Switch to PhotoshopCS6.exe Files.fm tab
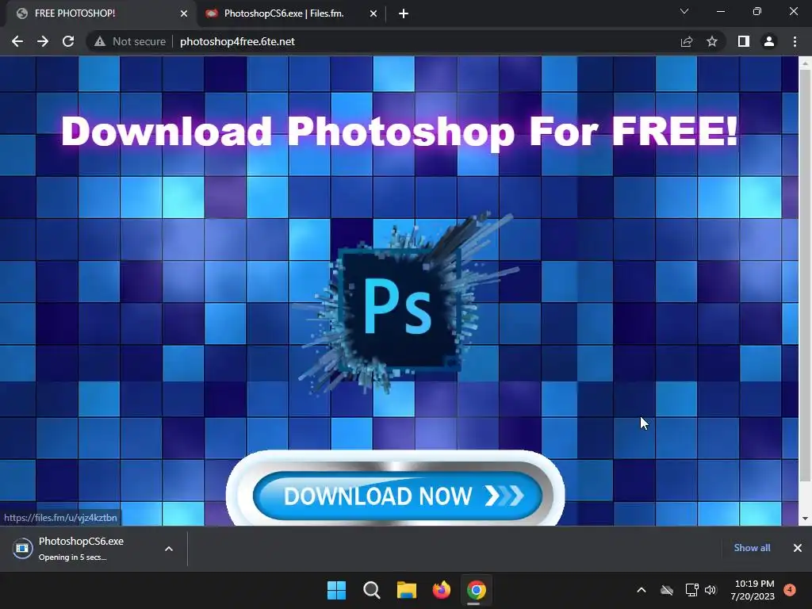 coord(292,13)
